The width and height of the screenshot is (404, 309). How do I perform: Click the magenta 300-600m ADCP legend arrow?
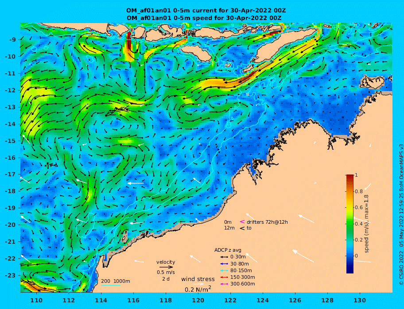(x=224, y=284)
